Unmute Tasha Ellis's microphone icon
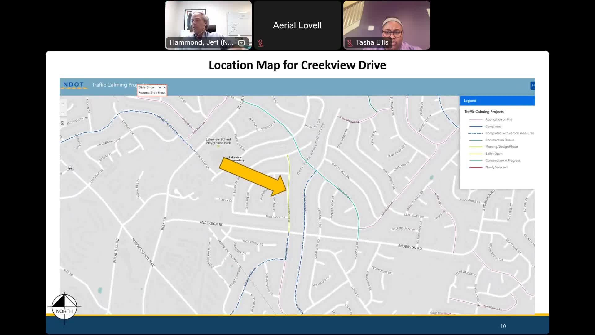Screen dimensions: 595x335 point(350,43)
